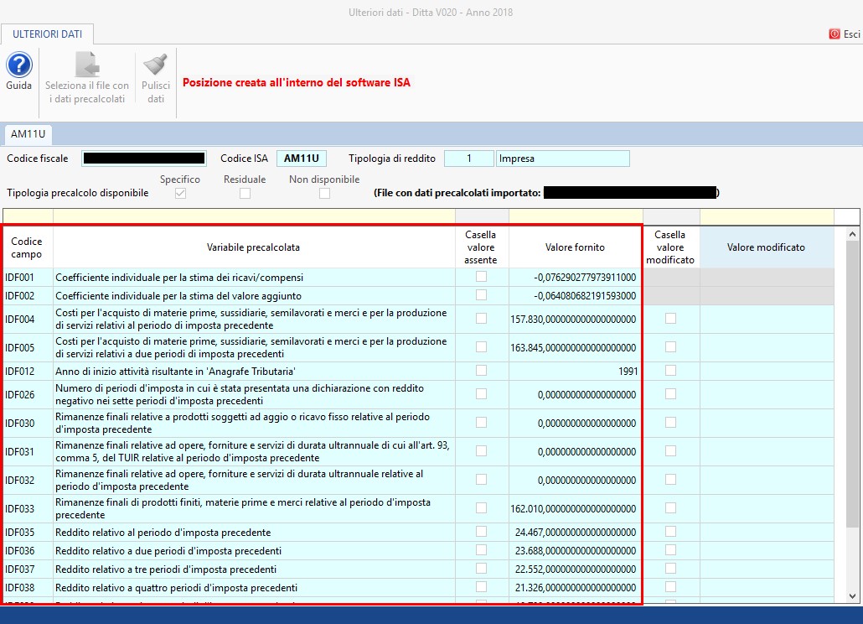Click 'Reddito relativo a quattro periodi d'imposta precedenti'
Viewport: 863px width, 624px height.
coord(177,588)
